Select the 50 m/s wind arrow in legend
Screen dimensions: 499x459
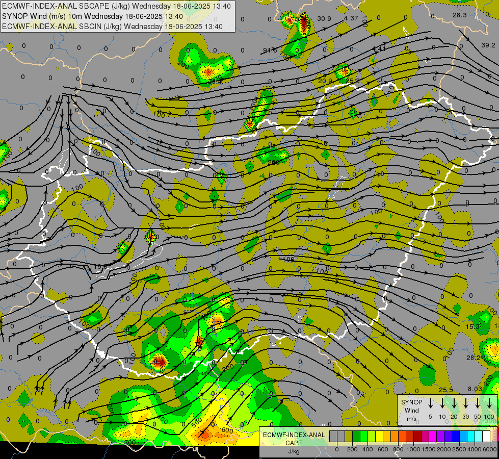click(x=478, y=403)
